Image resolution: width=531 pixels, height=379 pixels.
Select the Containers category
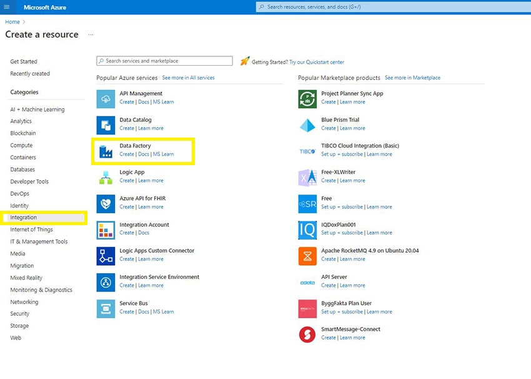tap(23, 158)
